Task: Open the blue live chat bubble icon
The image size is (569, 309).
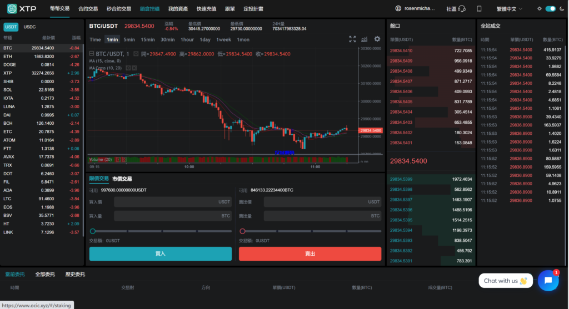Action: pyautogui.click(x=548, y=281)
